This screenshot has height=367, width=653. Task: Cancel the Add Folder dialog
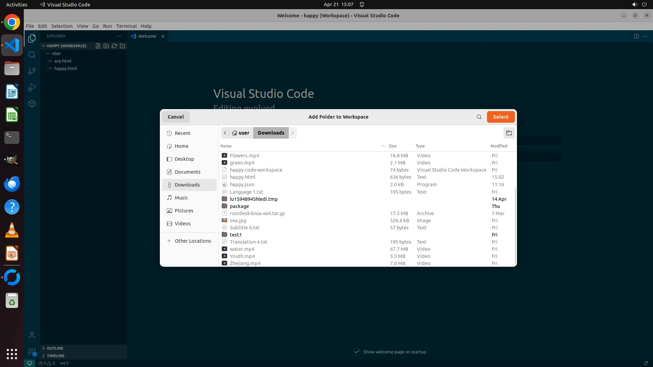(x=175, y=117)
